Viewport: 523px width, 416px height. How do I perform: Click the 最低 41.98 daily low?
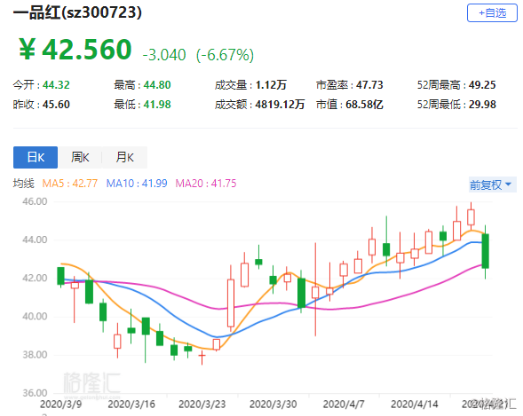(x=142, y=105)
